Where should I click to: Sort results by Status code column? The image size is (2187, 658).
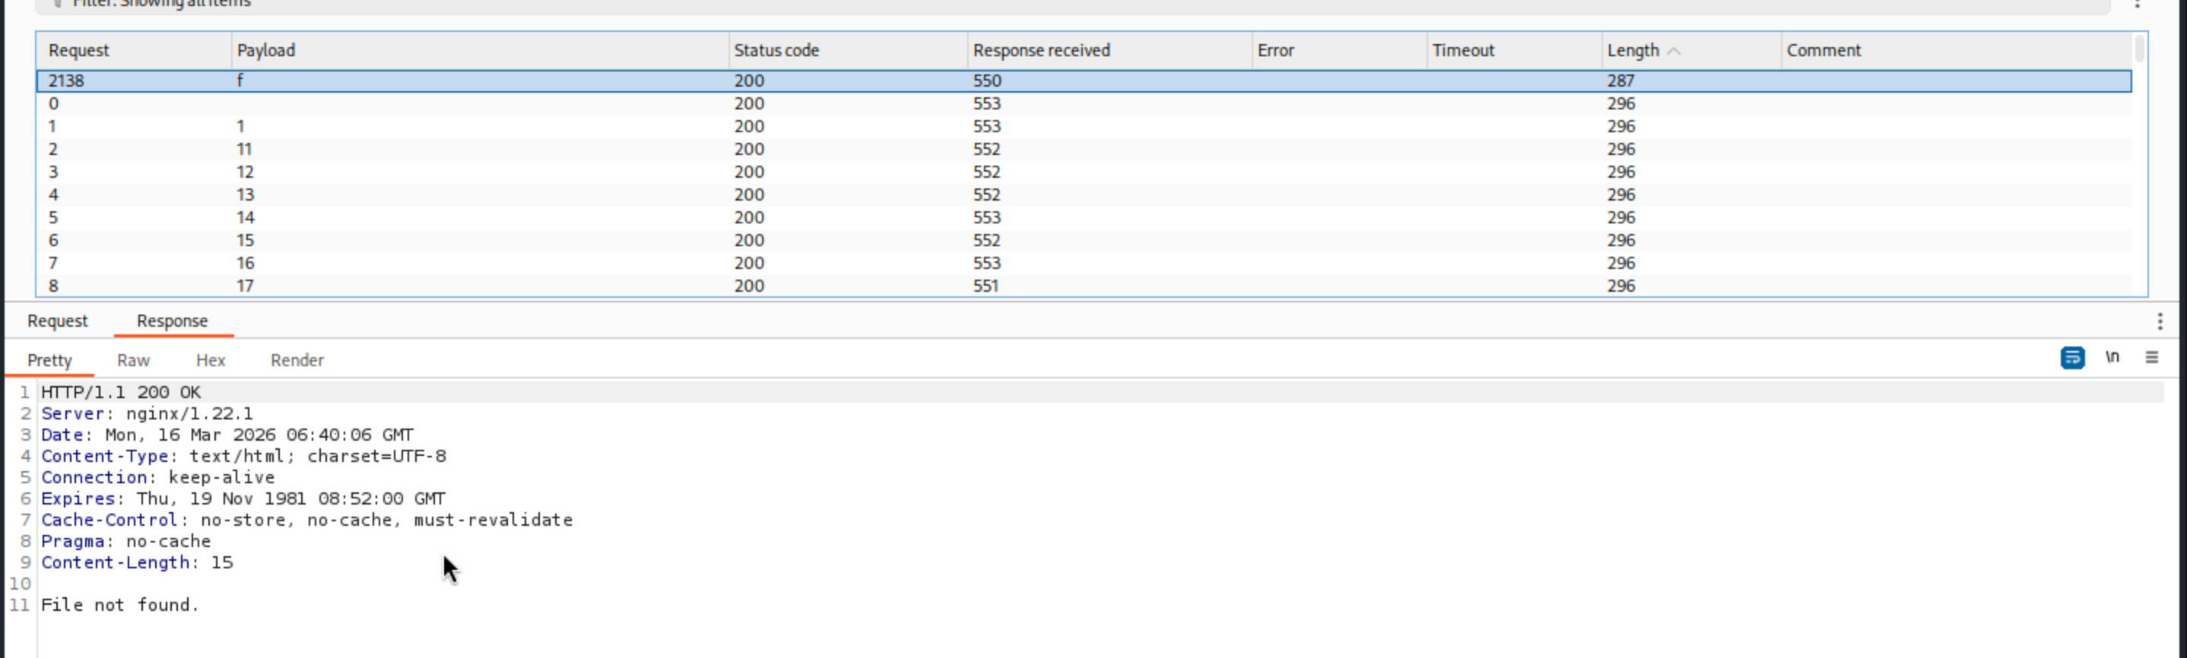click(x=776, y=51)
